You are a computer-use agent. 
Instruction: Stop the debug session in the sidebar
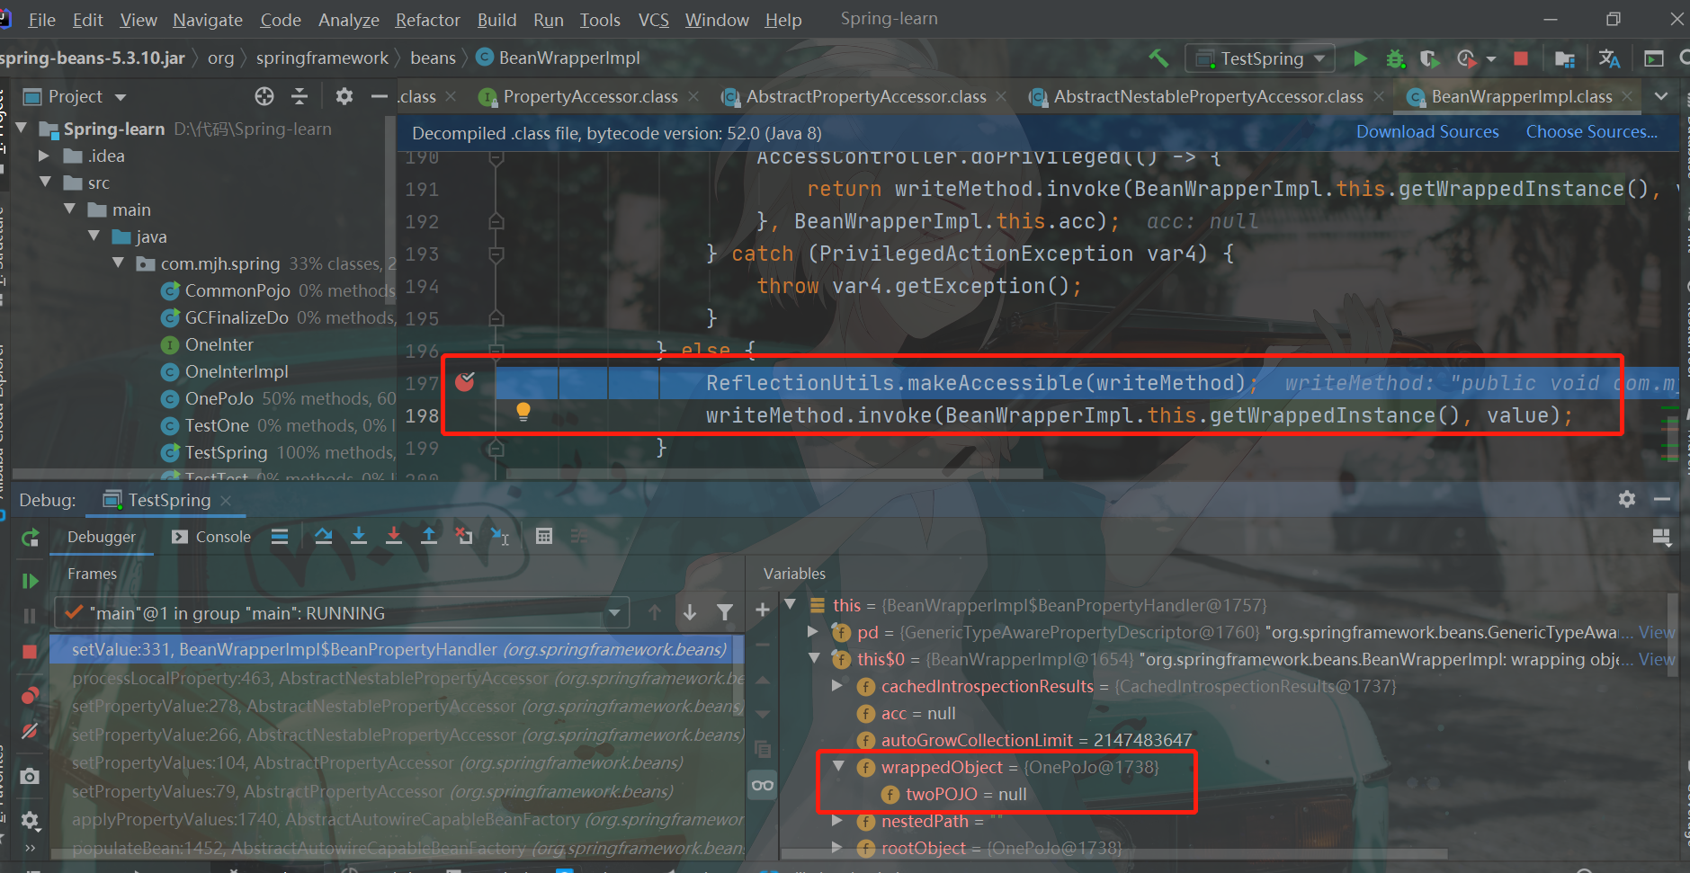click(30, 652)
